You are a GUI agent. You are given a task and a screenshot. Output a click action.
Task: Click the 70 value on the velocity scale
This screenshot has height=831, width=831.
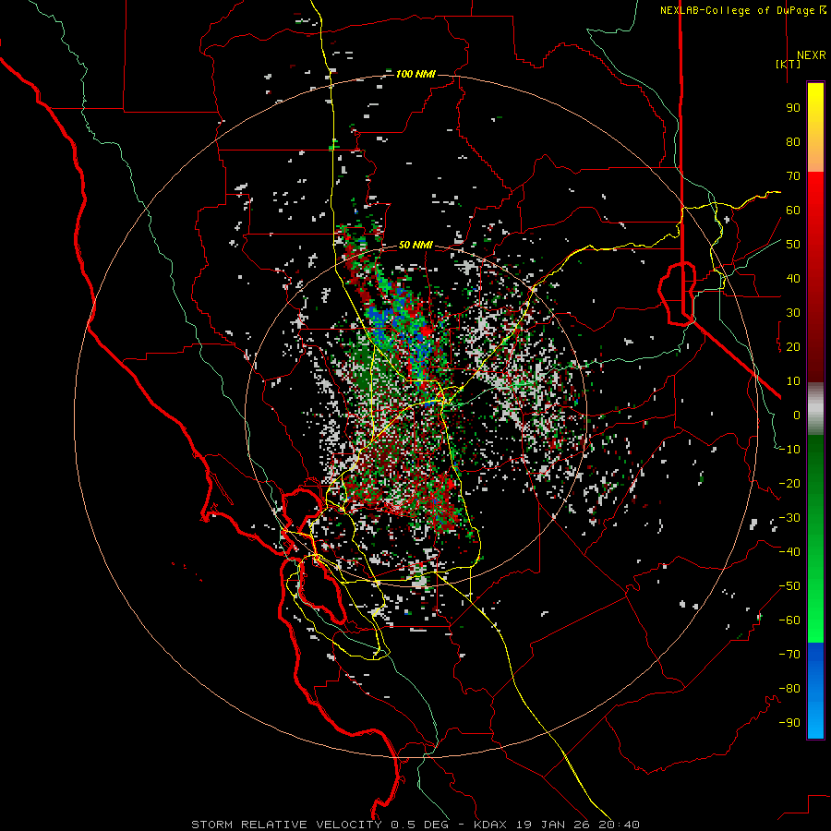point(793,176)
